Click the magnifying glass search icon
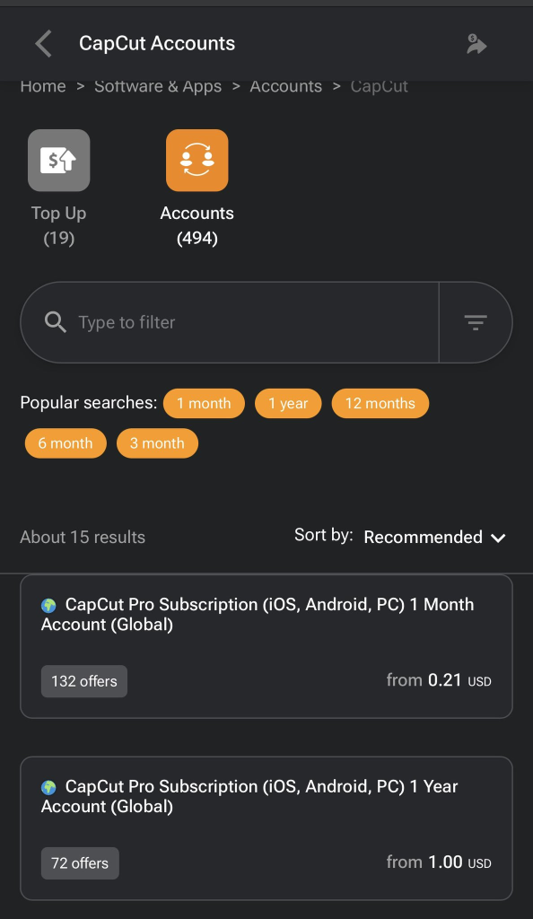 55,321
